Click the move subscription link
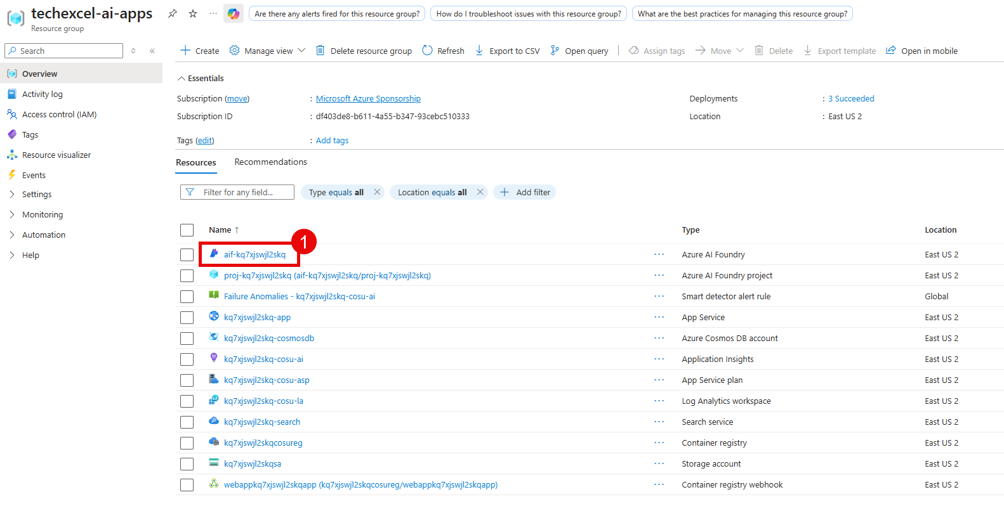1004x511 pixels. [237, 98]
